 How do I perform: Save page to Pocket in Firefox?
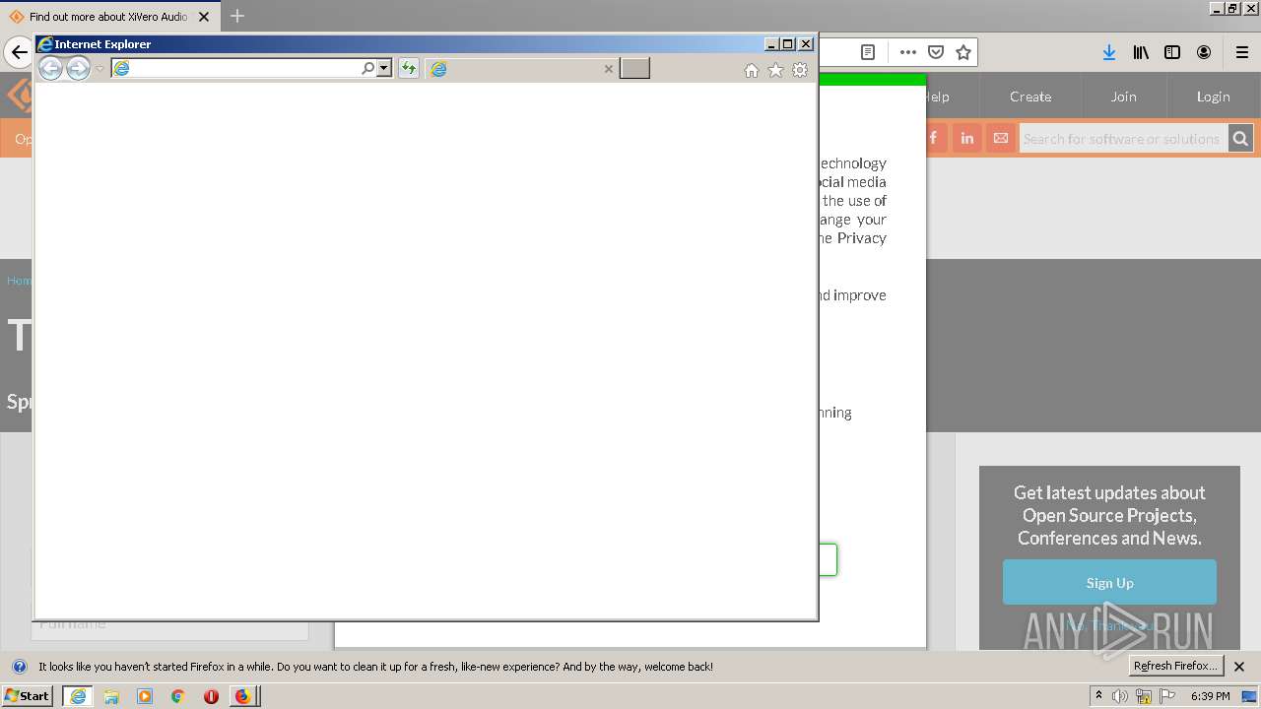[936, 52]
